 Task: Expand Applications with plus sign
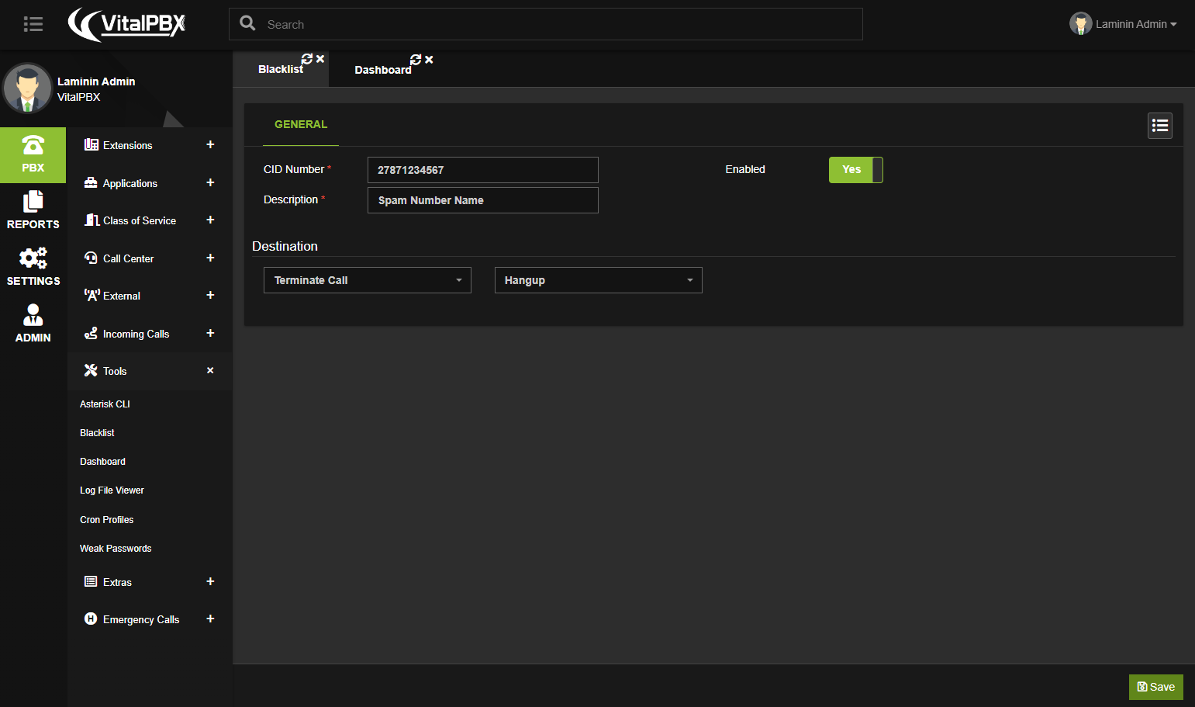click(x=210, y=182)
